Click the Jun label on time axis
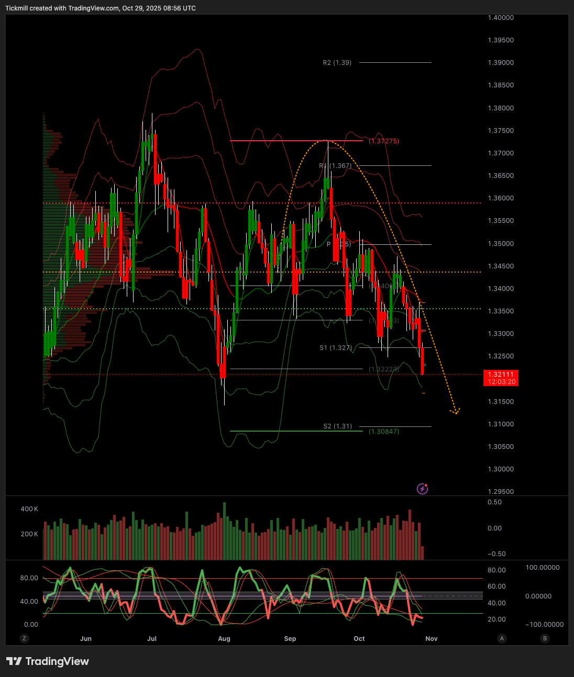Screen dimensions: 574x677 tap(86, 639)
